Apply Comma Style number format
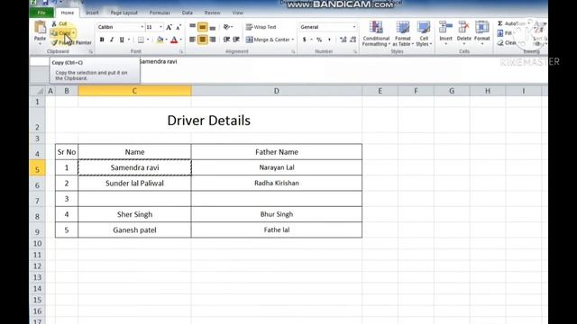Viewport: 577px width, 324px height. click(329, 40)
